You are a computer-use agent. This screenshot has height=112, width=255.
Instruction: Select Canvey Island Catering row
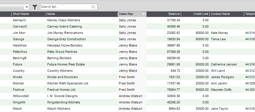pos(127,27)
